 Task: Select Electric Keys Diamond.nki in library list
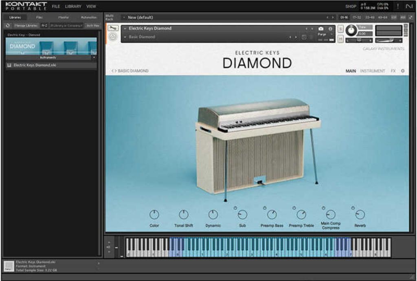[x=51, y=65]
